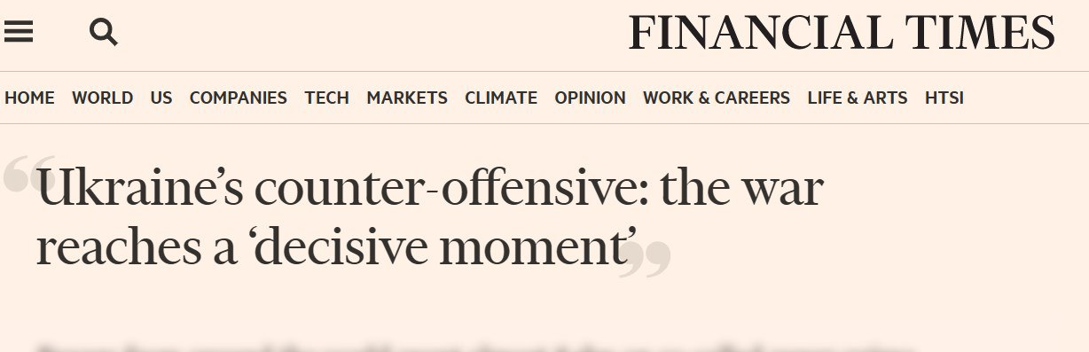Switch to the TECH section
The width and height of the screenshot is (1089, 352).
point(327,98)
